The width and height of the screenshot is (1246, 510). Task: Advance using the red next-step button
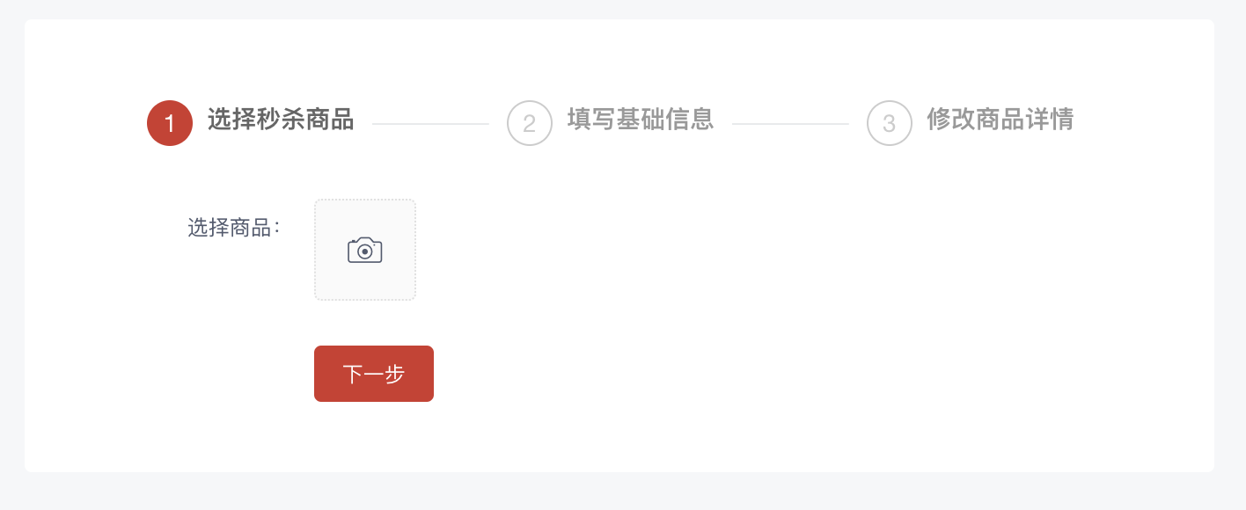374,374
